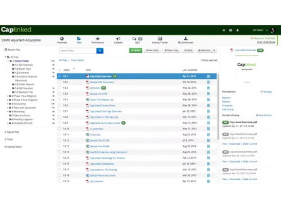Image resolution: width=281 pixels, height=211 pixels.
Task: Click the Manage permissions link
Action: coord(266,92)
